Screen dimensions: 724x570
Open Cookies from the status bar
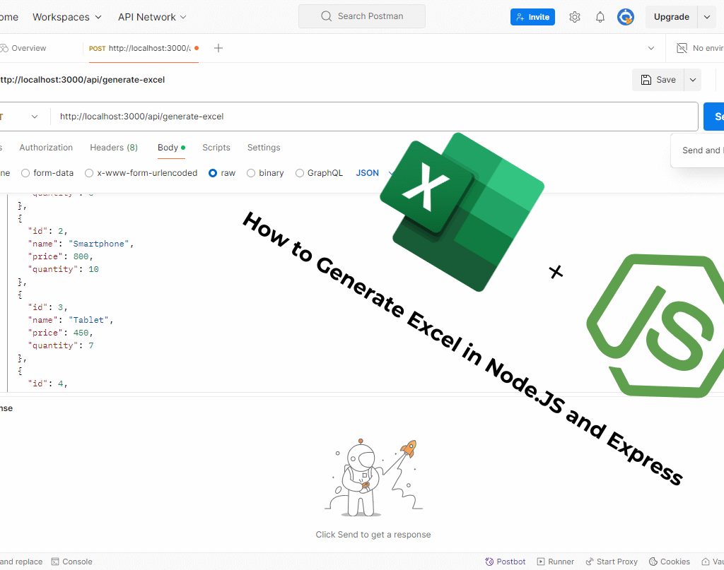click(670, 562)
